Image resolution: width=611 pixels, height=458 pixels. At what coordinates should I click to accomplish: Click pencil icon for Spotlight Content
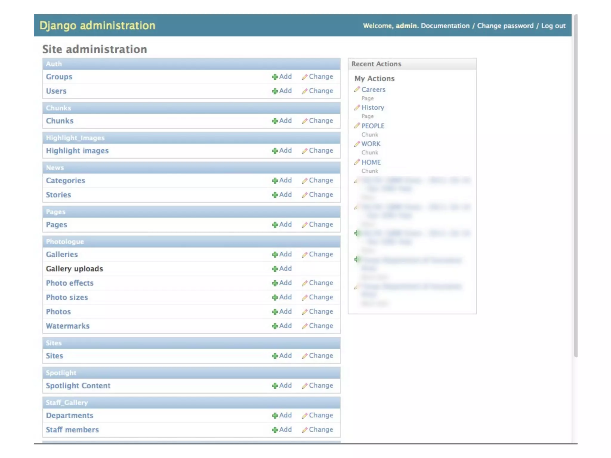point(304,386)
